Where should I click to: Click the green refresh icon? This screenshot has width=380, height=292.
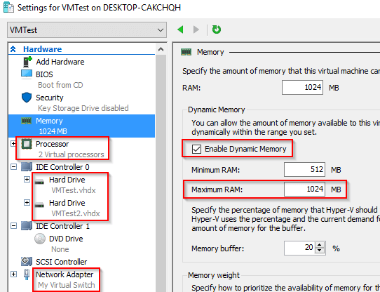217,29
